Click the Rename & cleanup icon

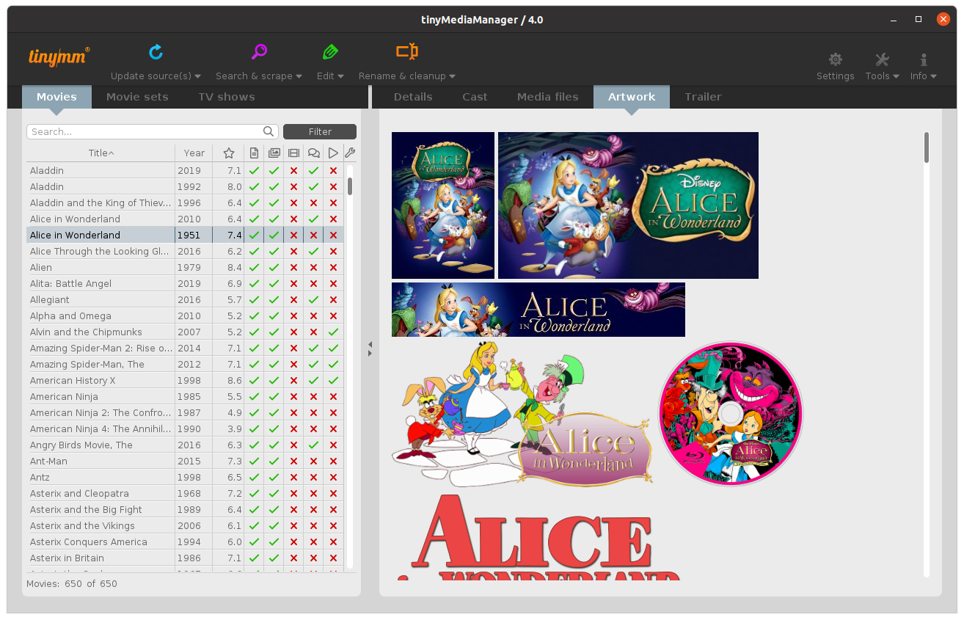[407, 52]
